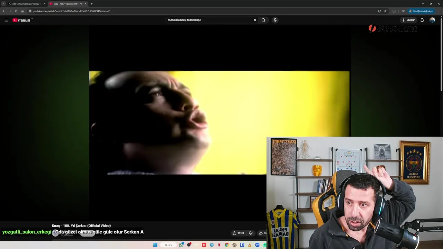Like the video showing 251 B
The height and width of the screenshot is (249, 443).
point(238,233)
